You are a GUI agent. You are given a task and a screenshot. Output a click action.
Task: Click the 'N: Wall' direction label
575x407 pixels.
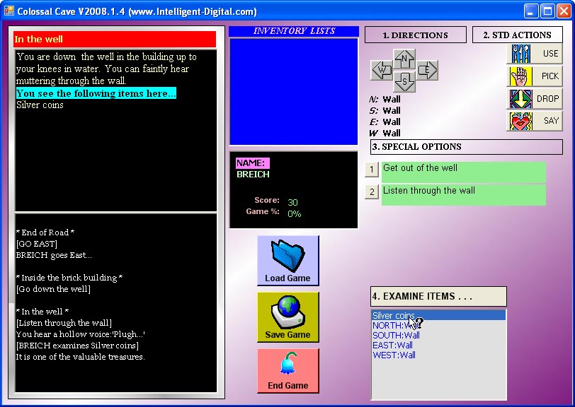point(385,99)
